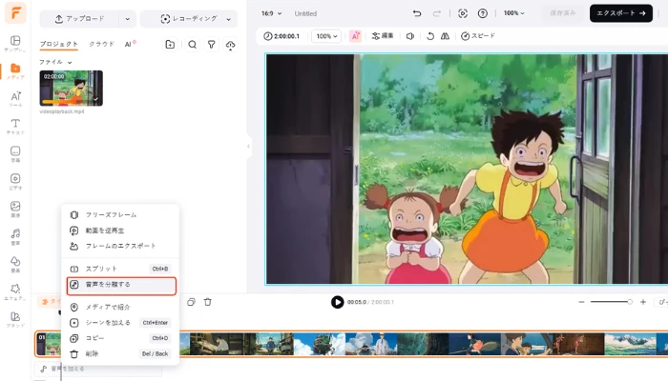This screenshot has height=381, width=668.
Task: Adjust the timeline zoom slider
Action: click(611, 302)
